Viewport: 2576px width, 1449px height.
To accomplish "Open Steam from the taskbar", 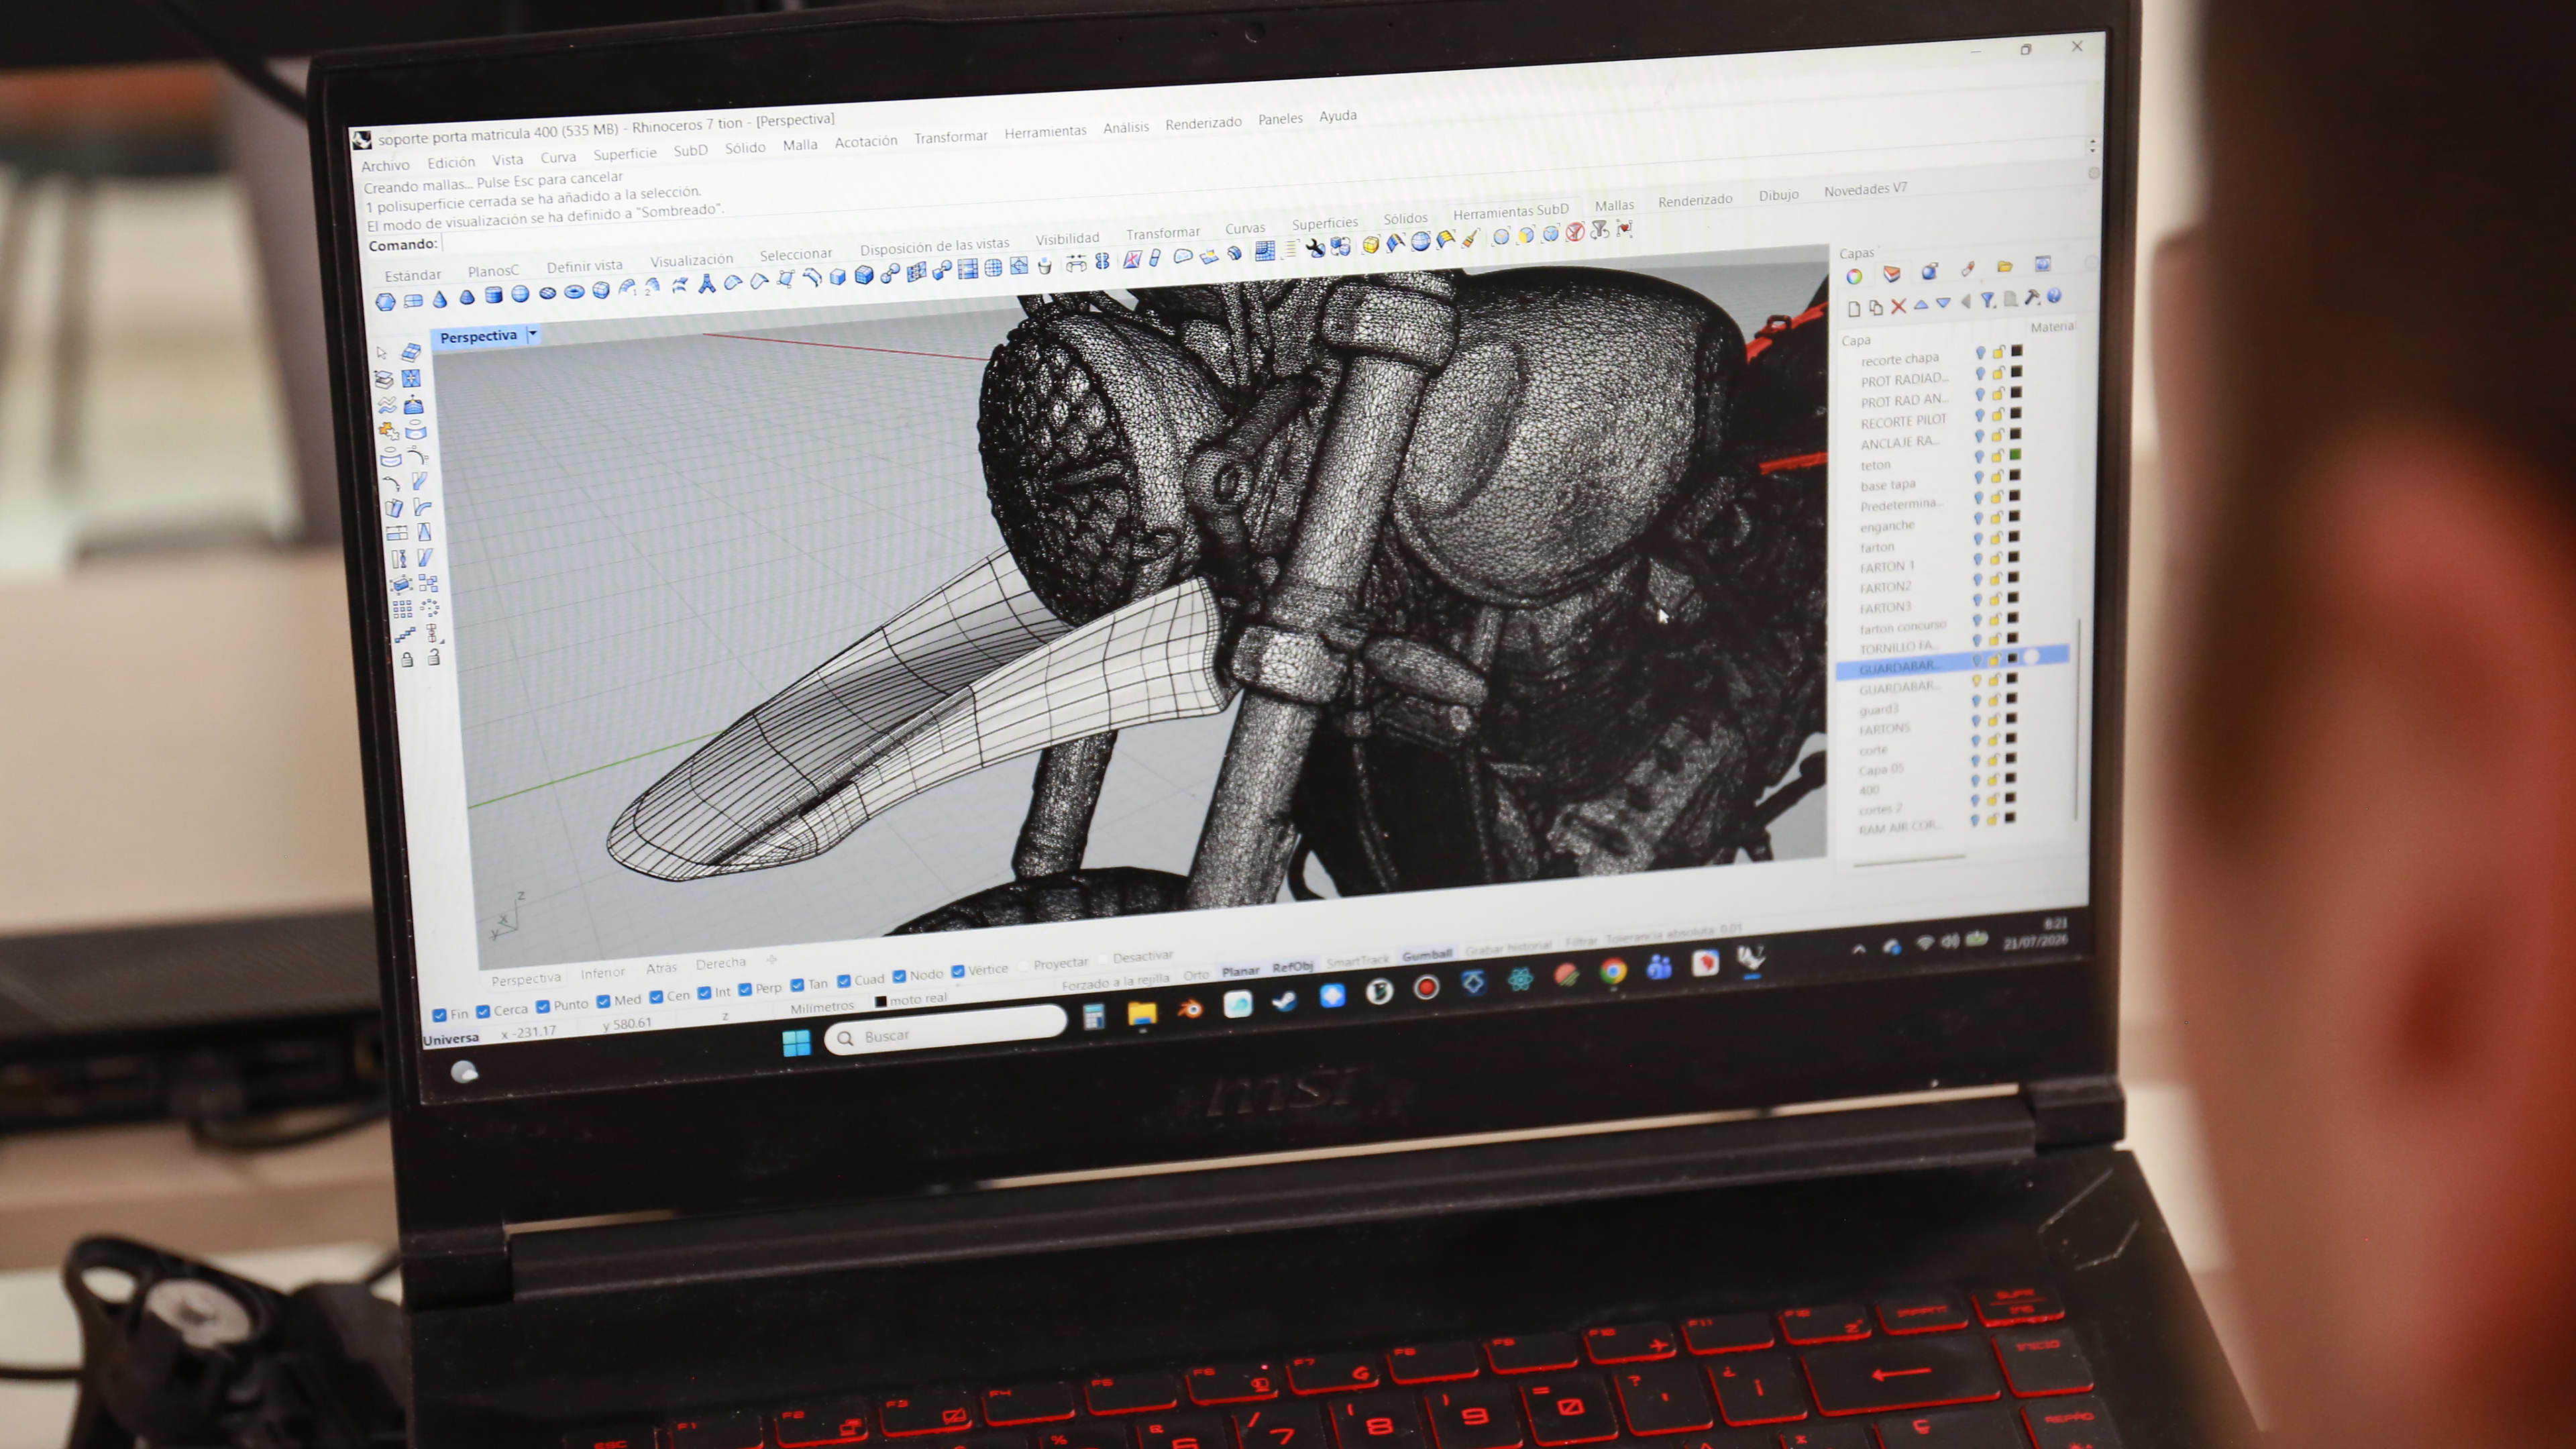I will [x=1285, y=1000].
